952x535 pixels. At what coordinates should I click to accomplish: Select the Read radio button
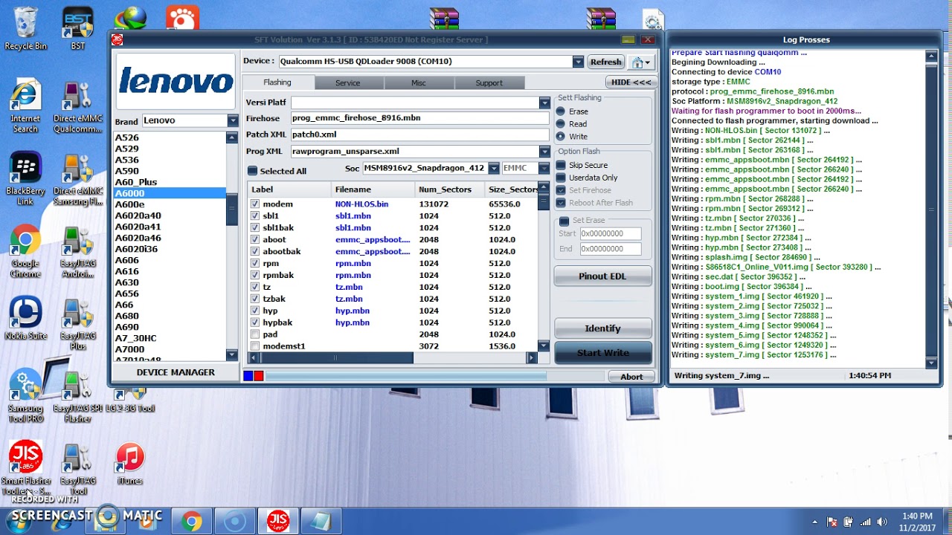pyautogui.click(x=561, y=124)
